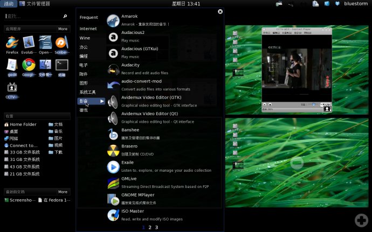The height and width of the screenshot is (232, 372).
Task: Open Home Folder location
Action: (20, 124)
